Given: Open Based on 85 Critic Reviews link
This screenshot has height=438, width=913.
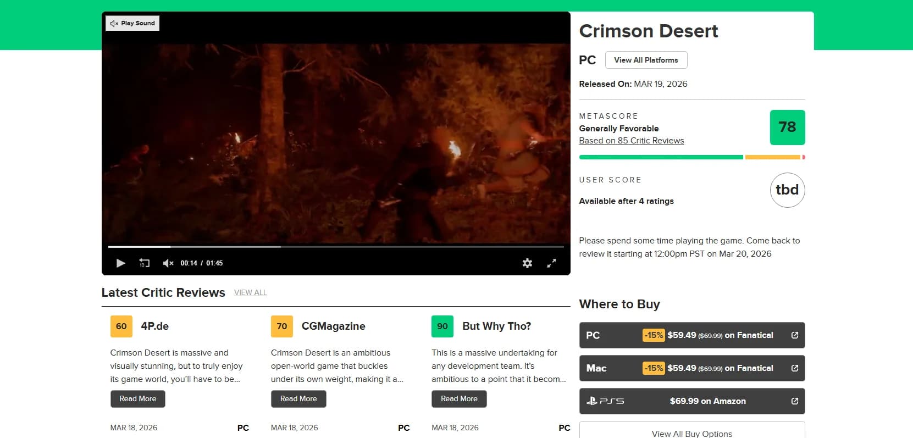Looking at the screenshot, I should pos(631,141).
